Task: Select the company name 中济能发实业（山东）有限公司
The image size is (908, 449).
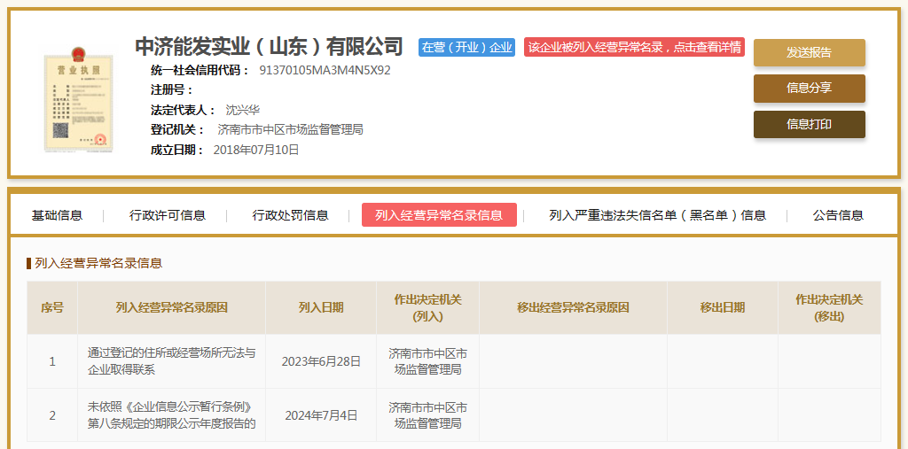Action: pyautogui.click(x=269, y=46)
